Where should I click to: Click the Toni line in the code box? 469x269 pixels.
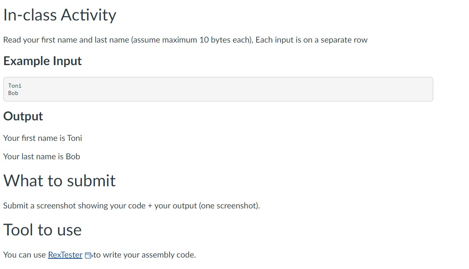[x=15, y=86]
